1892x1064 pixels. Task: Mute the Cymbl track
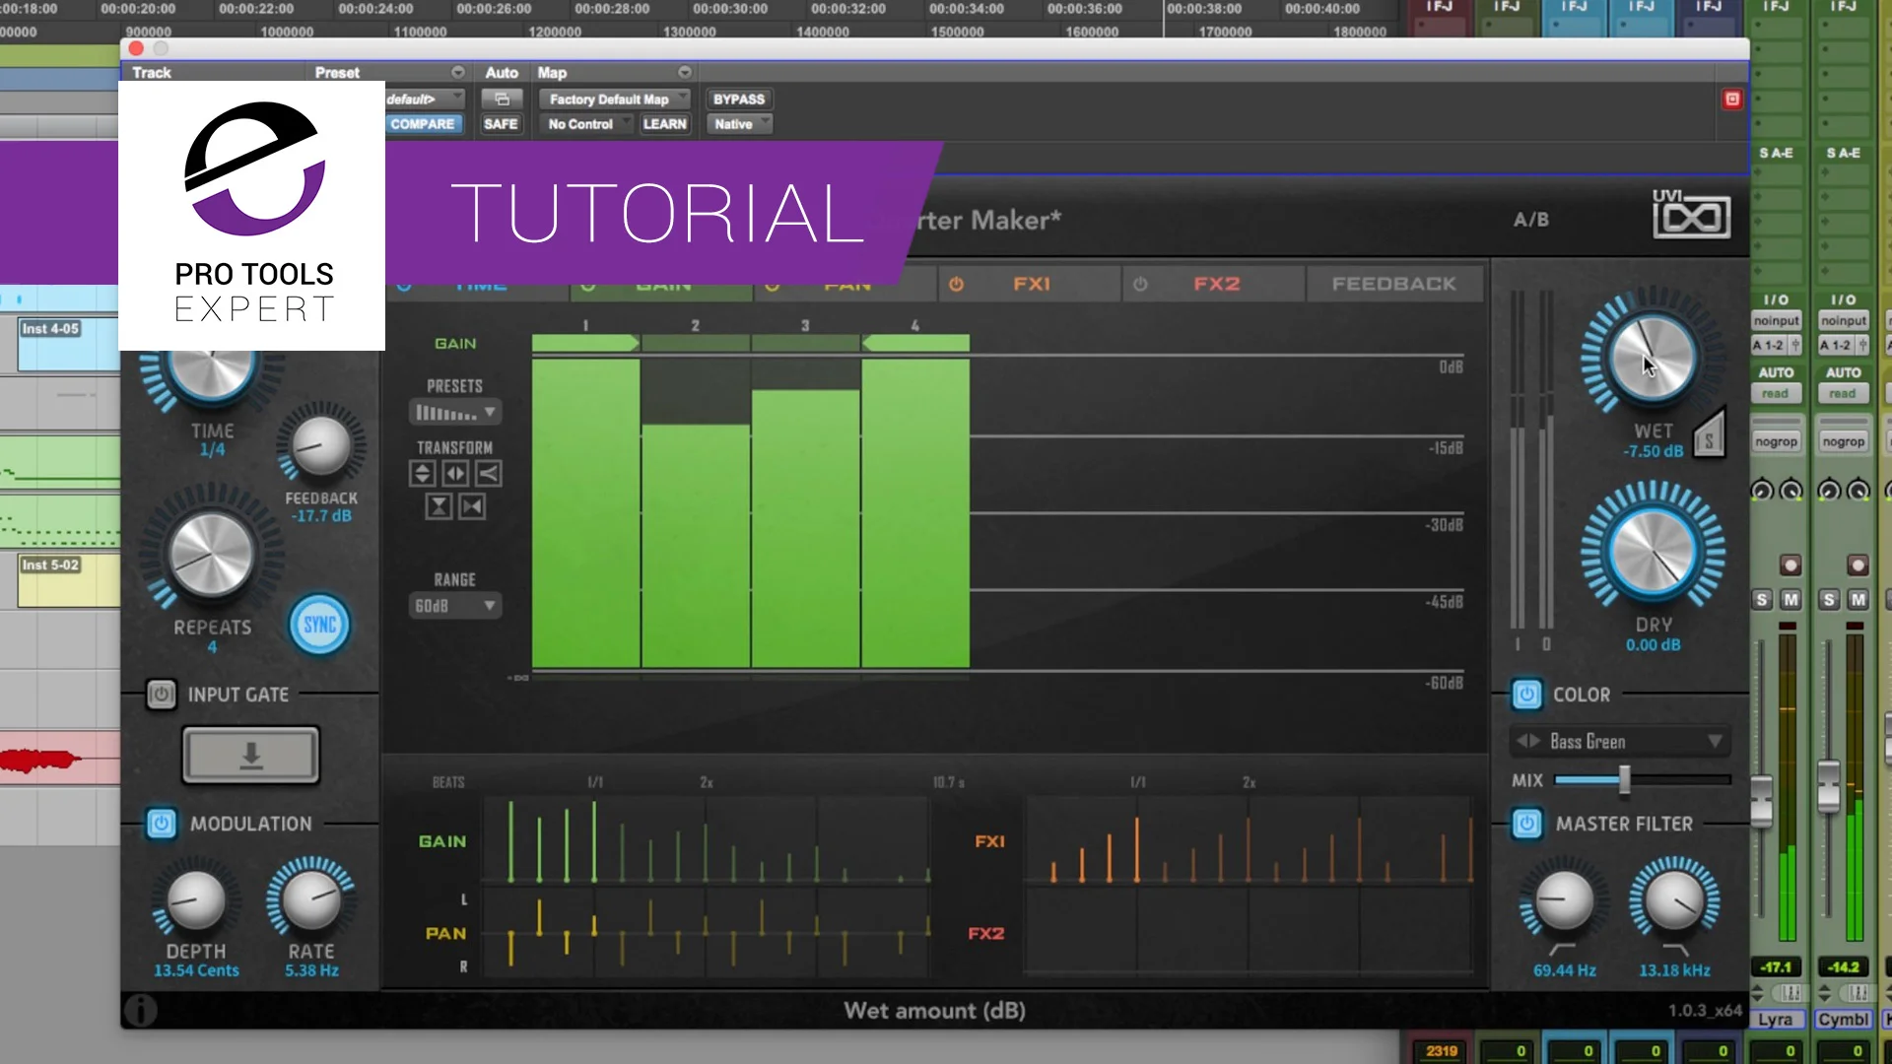(x=1858, y=599)
